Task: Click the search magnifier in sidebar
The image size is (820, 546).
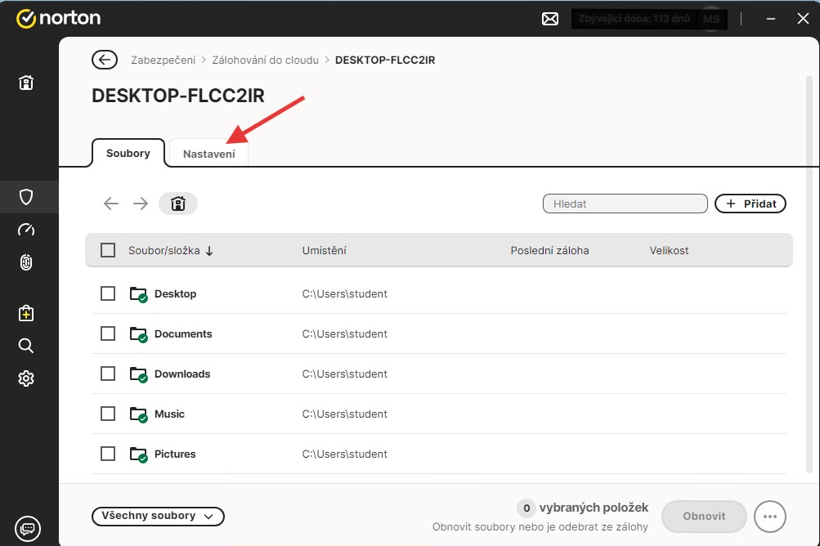Action: (x=26, y=346)
